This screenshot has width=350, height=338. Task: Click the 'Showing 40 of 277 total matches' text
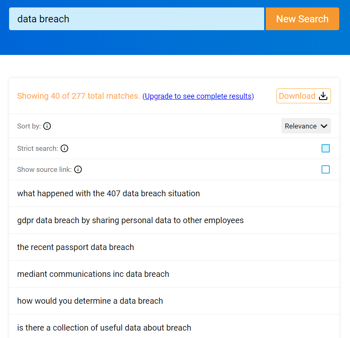[78, 96]
